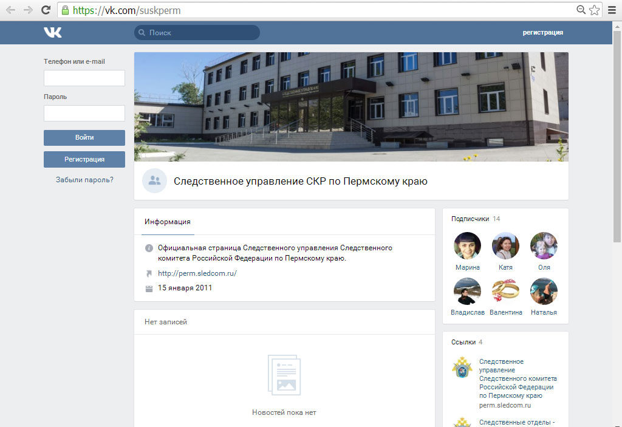Click регистрация link in top header
The image size is (622, 427).
(542, 33)
